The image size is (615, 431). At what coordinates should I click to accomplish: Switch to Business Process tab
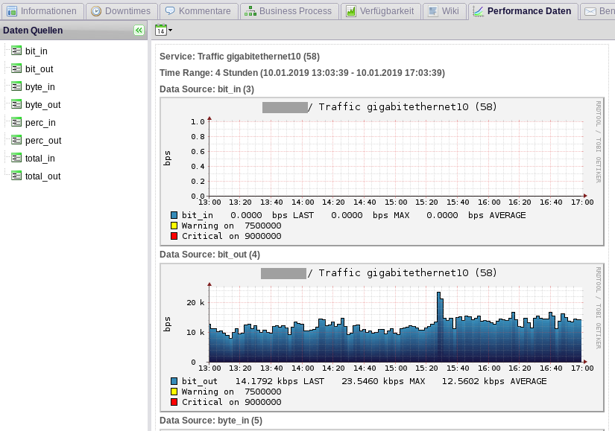click(289, 11)
